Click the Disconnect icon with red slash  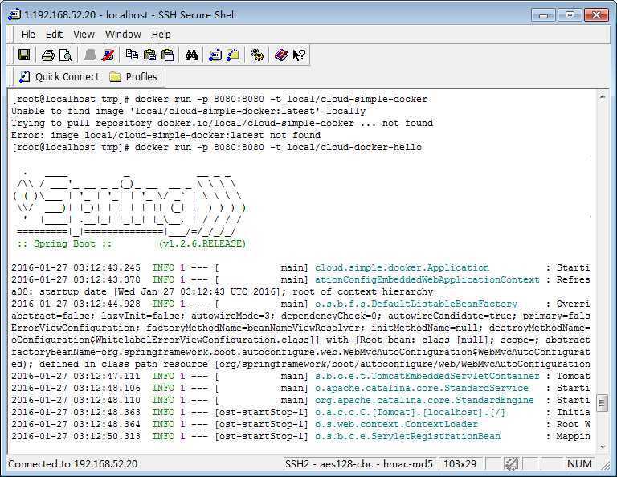(x=108, y=55)
